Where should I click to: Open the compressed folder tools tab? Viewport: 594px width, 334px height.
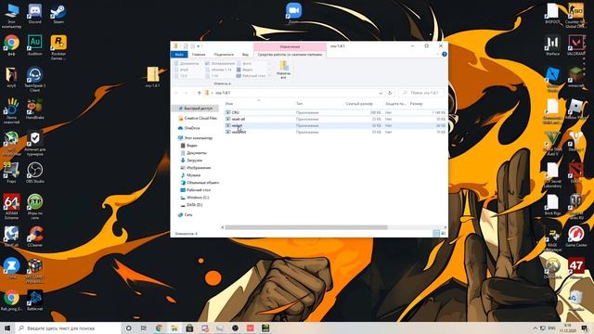point(290,55)
